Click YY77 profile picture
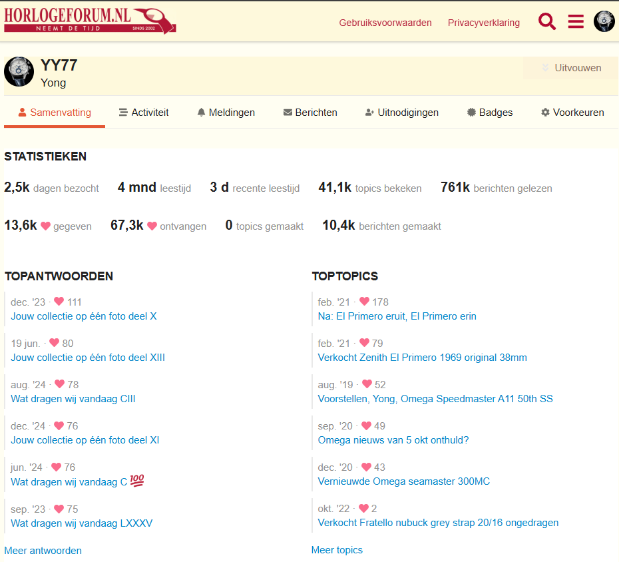The image size is (619, 562). tap(19, 71)
